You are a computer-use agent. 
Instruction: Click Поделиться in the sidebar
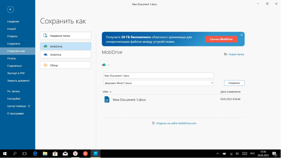click(x=14, y=66)
